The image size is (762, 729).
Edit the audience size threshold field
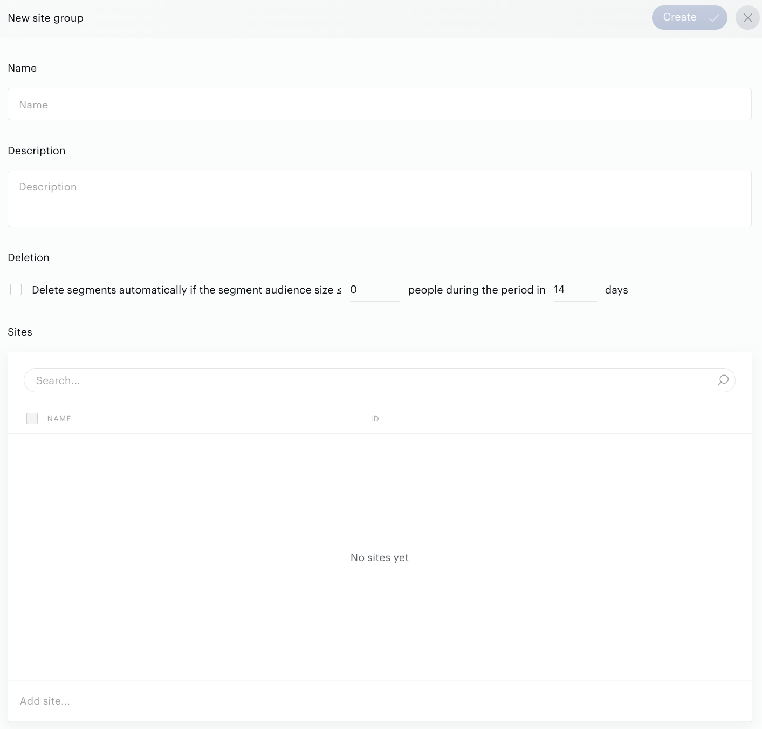point(374,290)
